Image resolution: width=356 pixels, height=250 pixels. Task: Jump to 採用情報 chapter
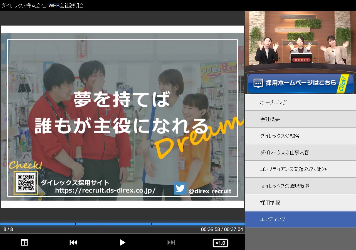coord(300,202)
